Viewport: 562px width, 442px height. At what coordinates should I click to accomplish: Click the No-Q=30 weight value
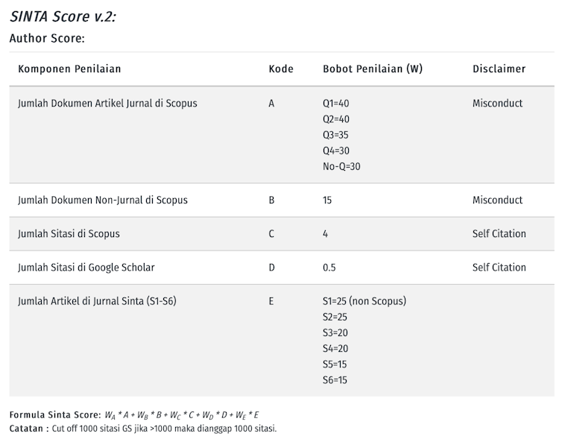point(341,166)
